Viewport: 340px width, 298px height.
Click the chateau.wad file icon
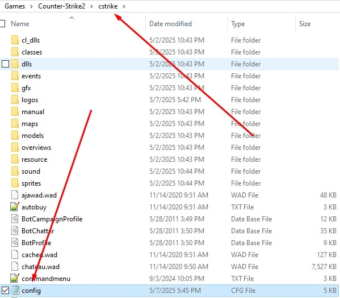[x=15, y=267]
